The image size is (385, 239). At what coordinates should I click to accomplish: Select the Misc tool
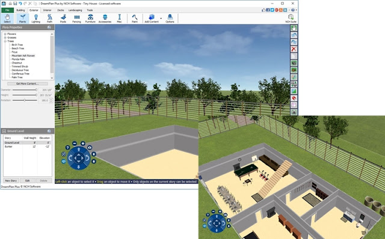point(119,19)
